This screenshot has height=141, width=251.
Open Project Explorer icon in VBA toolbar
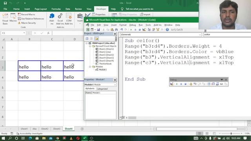click(149, 30)
